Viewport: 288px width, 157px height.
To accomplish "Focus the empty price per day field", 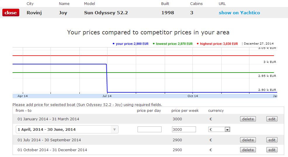I will point(149,130).
